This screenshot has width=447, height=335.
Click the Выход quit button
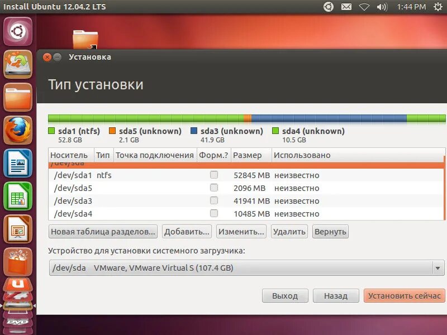[285, 296]
